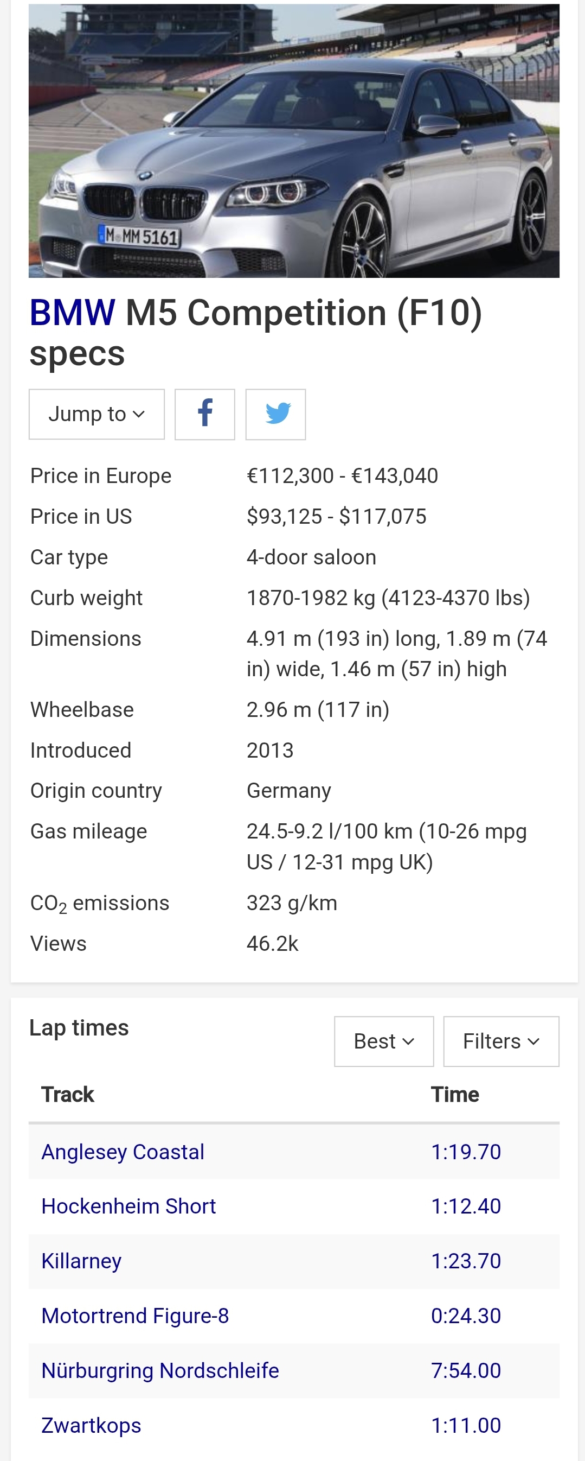
Task: Open Nürburgring Nordschleife track link
Action: pos(160,1370)
